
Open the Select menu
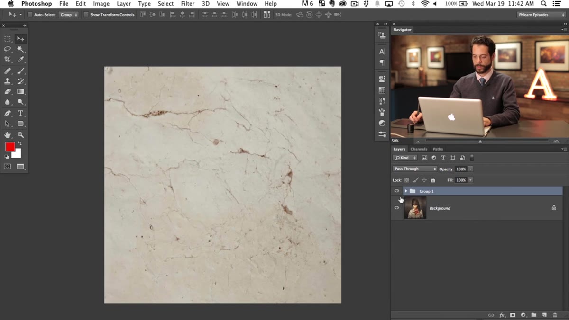(x=165, y=4)
